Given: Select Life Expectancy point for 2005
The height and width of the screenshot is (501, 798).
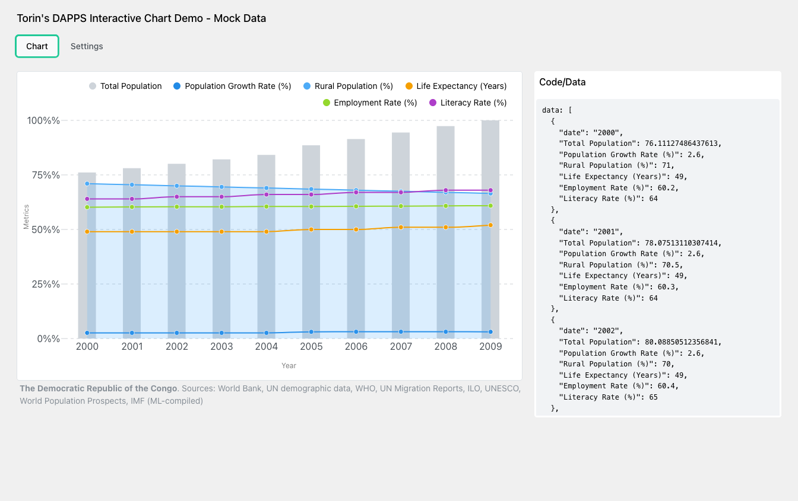Looking at the screenshot, I should coord(311,229).
